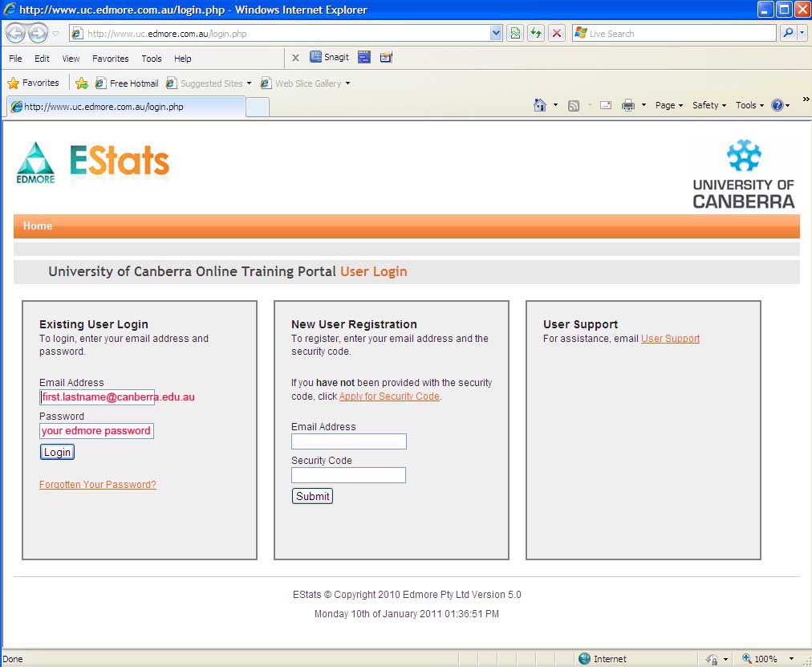Click Apply for Security Code link
This screenshot has width=812, height=667.
pos(389,397)
